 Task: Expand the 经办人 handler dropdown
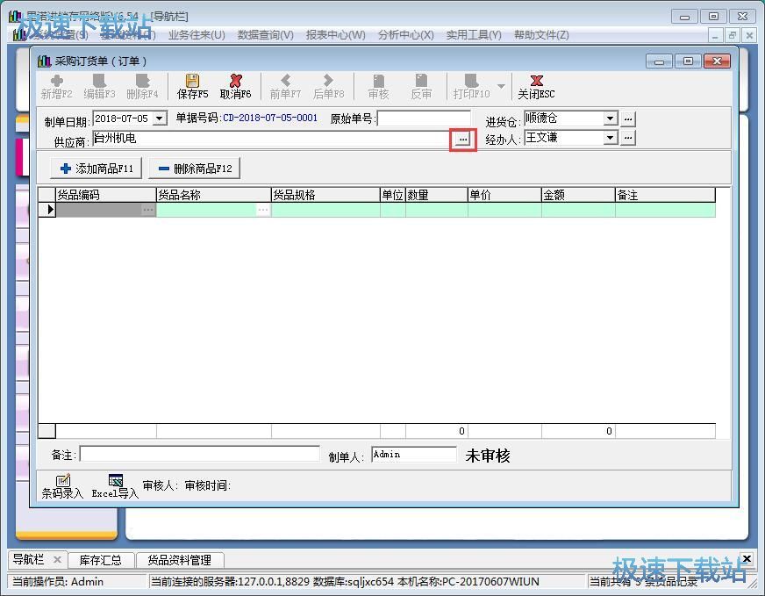pos(610,138)
